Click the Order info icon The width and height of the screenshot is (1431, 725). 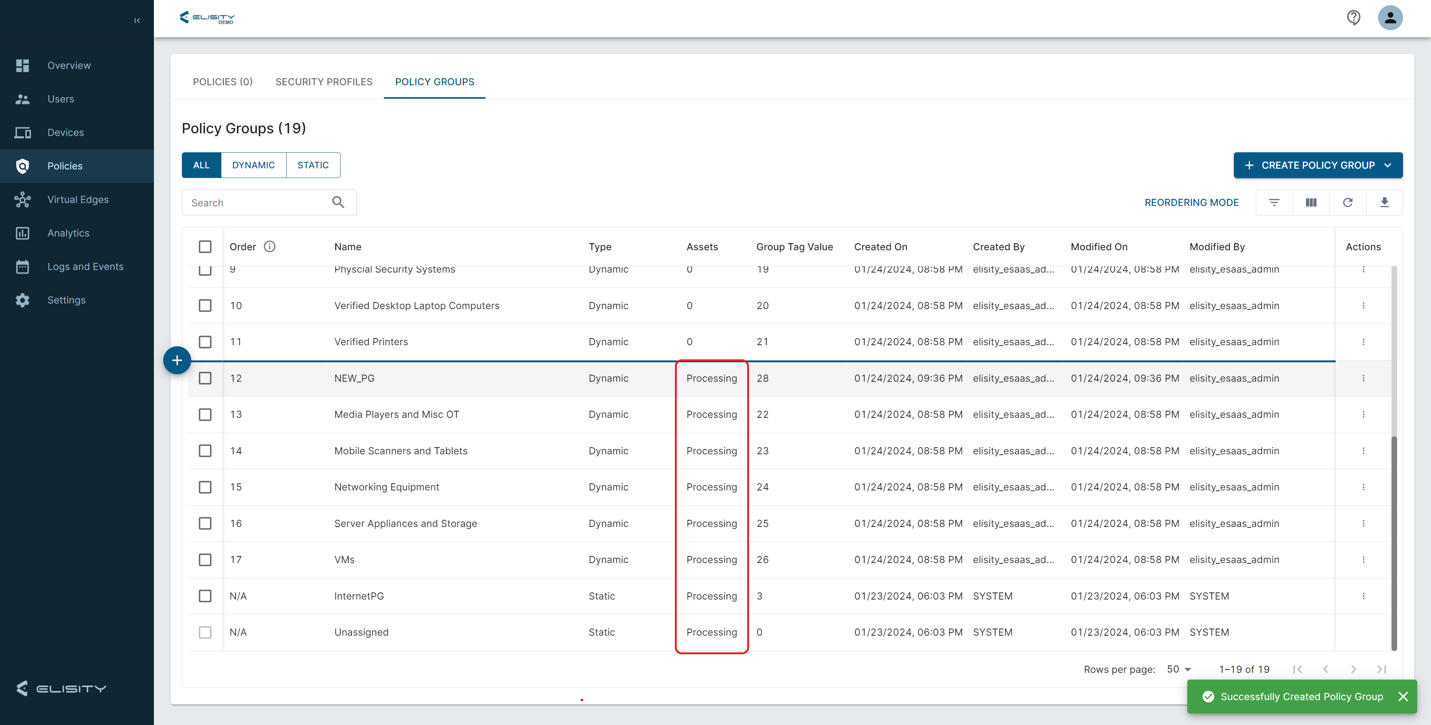(269, 247)
